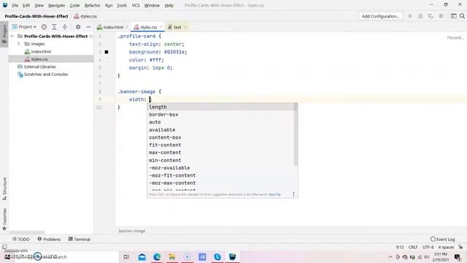Open the Structure side tool window
This screenshot has width=467, height=263.
pos(4,188)
